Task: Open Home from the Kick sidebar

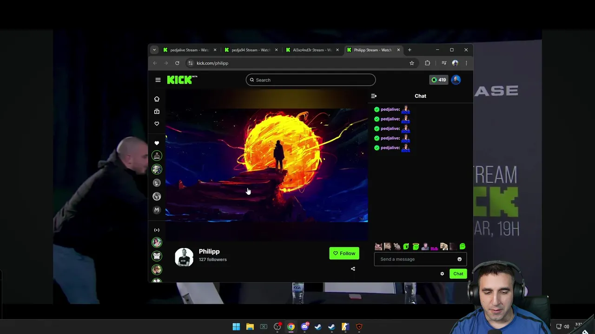Action: (157, 99)
